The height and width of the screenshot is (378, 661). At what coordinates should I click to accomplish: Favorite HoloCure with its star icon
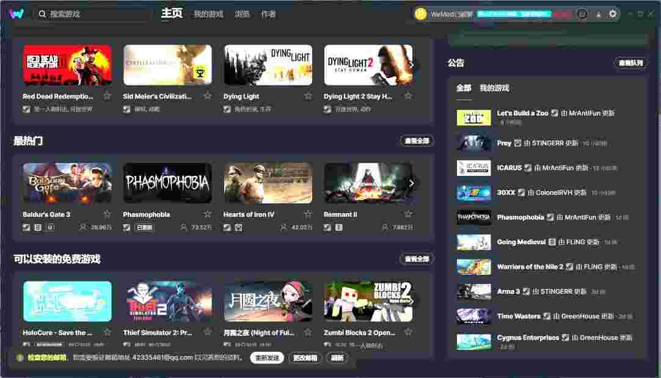point(108,332)
